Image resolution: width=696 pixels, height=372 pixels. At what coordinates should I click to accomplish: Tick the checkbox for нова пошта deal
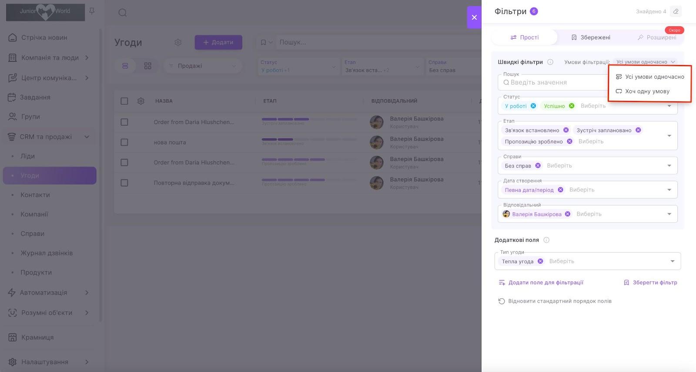(x=124, y=142)
